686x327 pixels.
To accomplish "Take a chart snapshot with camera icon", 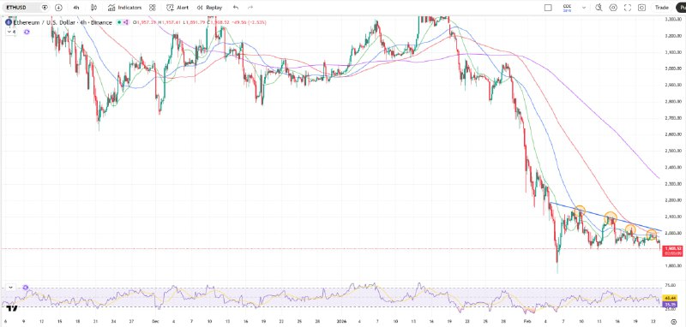I will point(641,8).
